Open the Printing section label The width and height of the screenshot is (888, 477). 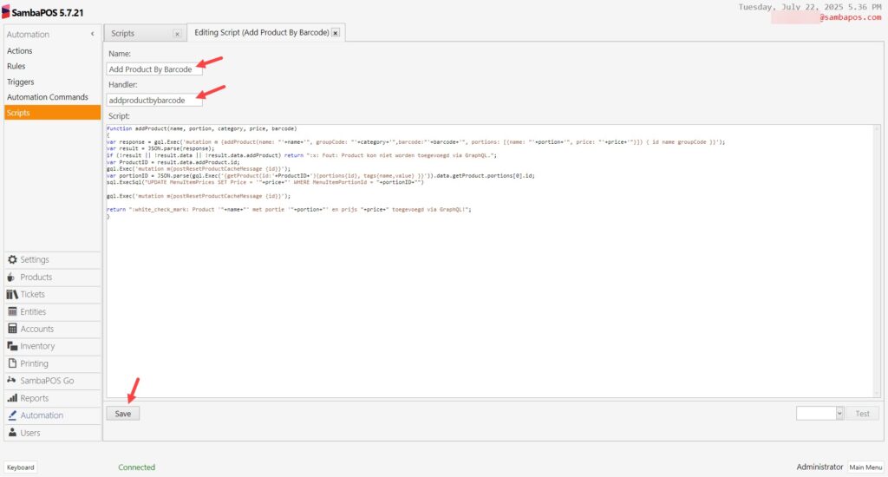[x=34, y=363]
